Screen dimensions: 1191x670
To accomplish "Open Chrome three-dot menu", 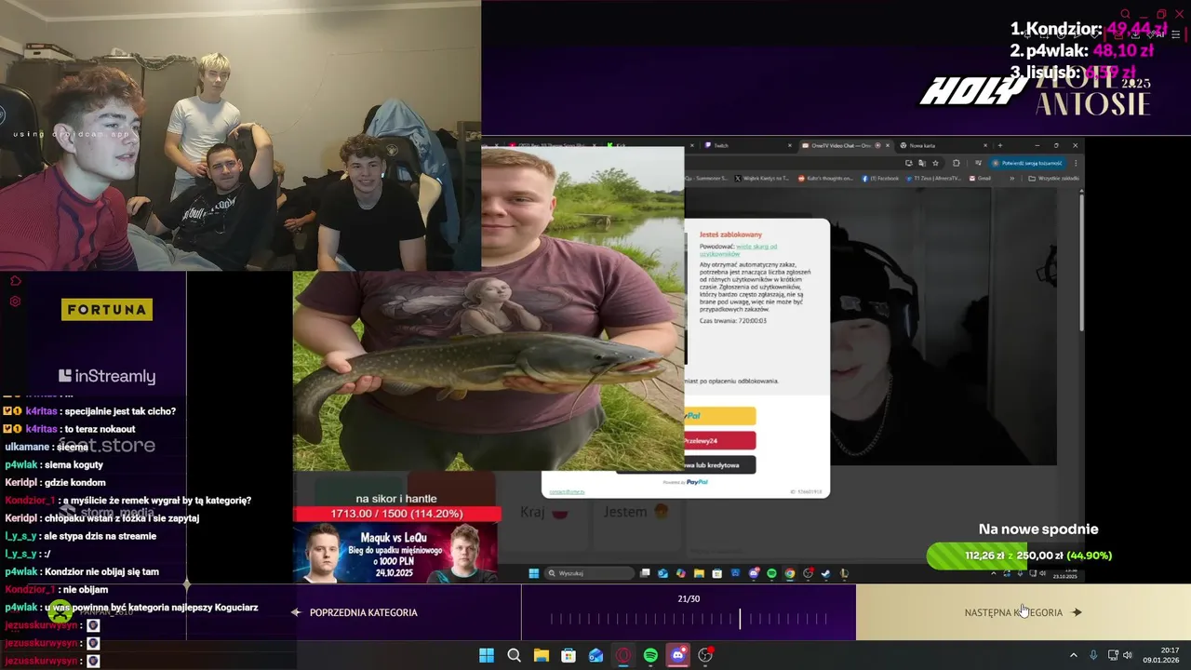I will [1076, 163].
